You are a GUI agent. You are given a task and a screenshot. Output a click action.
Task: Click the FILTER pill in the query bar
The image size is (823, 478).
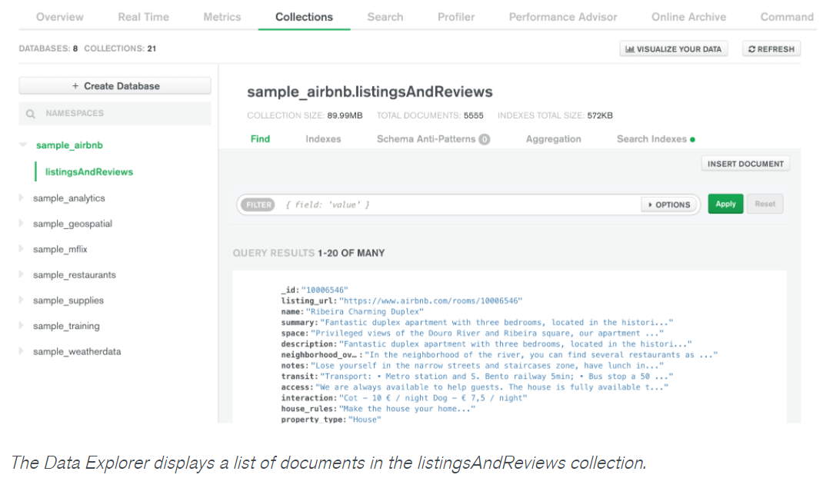(257, 204)
